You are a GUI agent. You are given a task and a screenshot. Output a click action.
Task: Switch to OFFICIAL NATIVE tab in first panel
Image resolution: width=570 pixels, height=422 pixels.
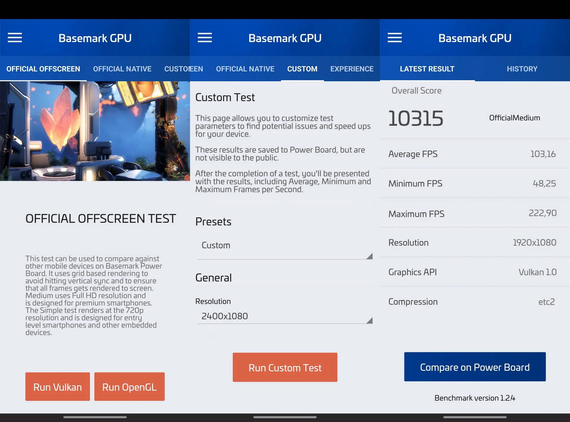point(122,69)
